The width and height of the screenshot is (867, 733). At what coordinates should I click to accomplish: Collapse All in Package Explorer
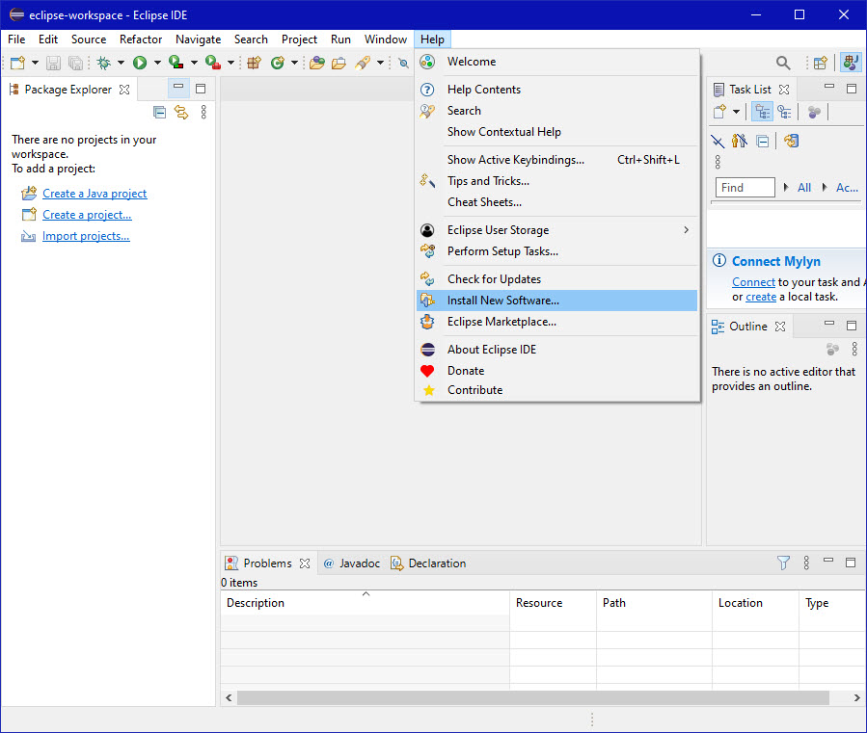coord(160,113)
